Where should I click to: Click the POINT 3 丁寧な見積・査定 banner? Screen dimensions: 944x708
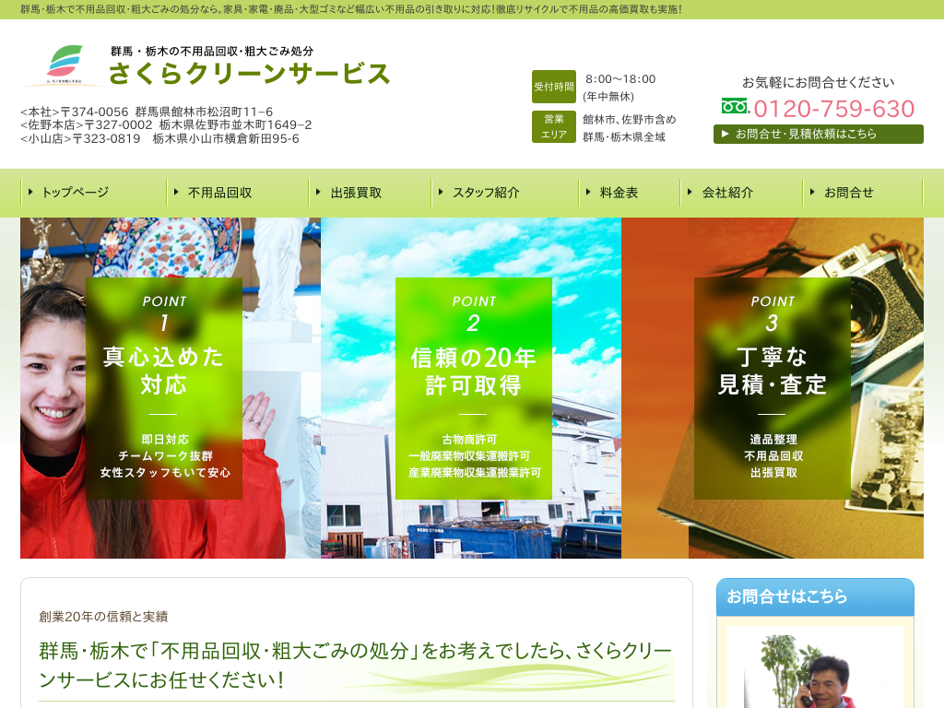point(772,388)
